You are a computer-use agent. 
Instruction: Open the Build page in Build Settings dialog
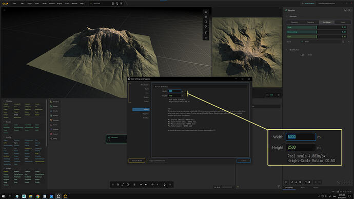(x=147, y=89)
